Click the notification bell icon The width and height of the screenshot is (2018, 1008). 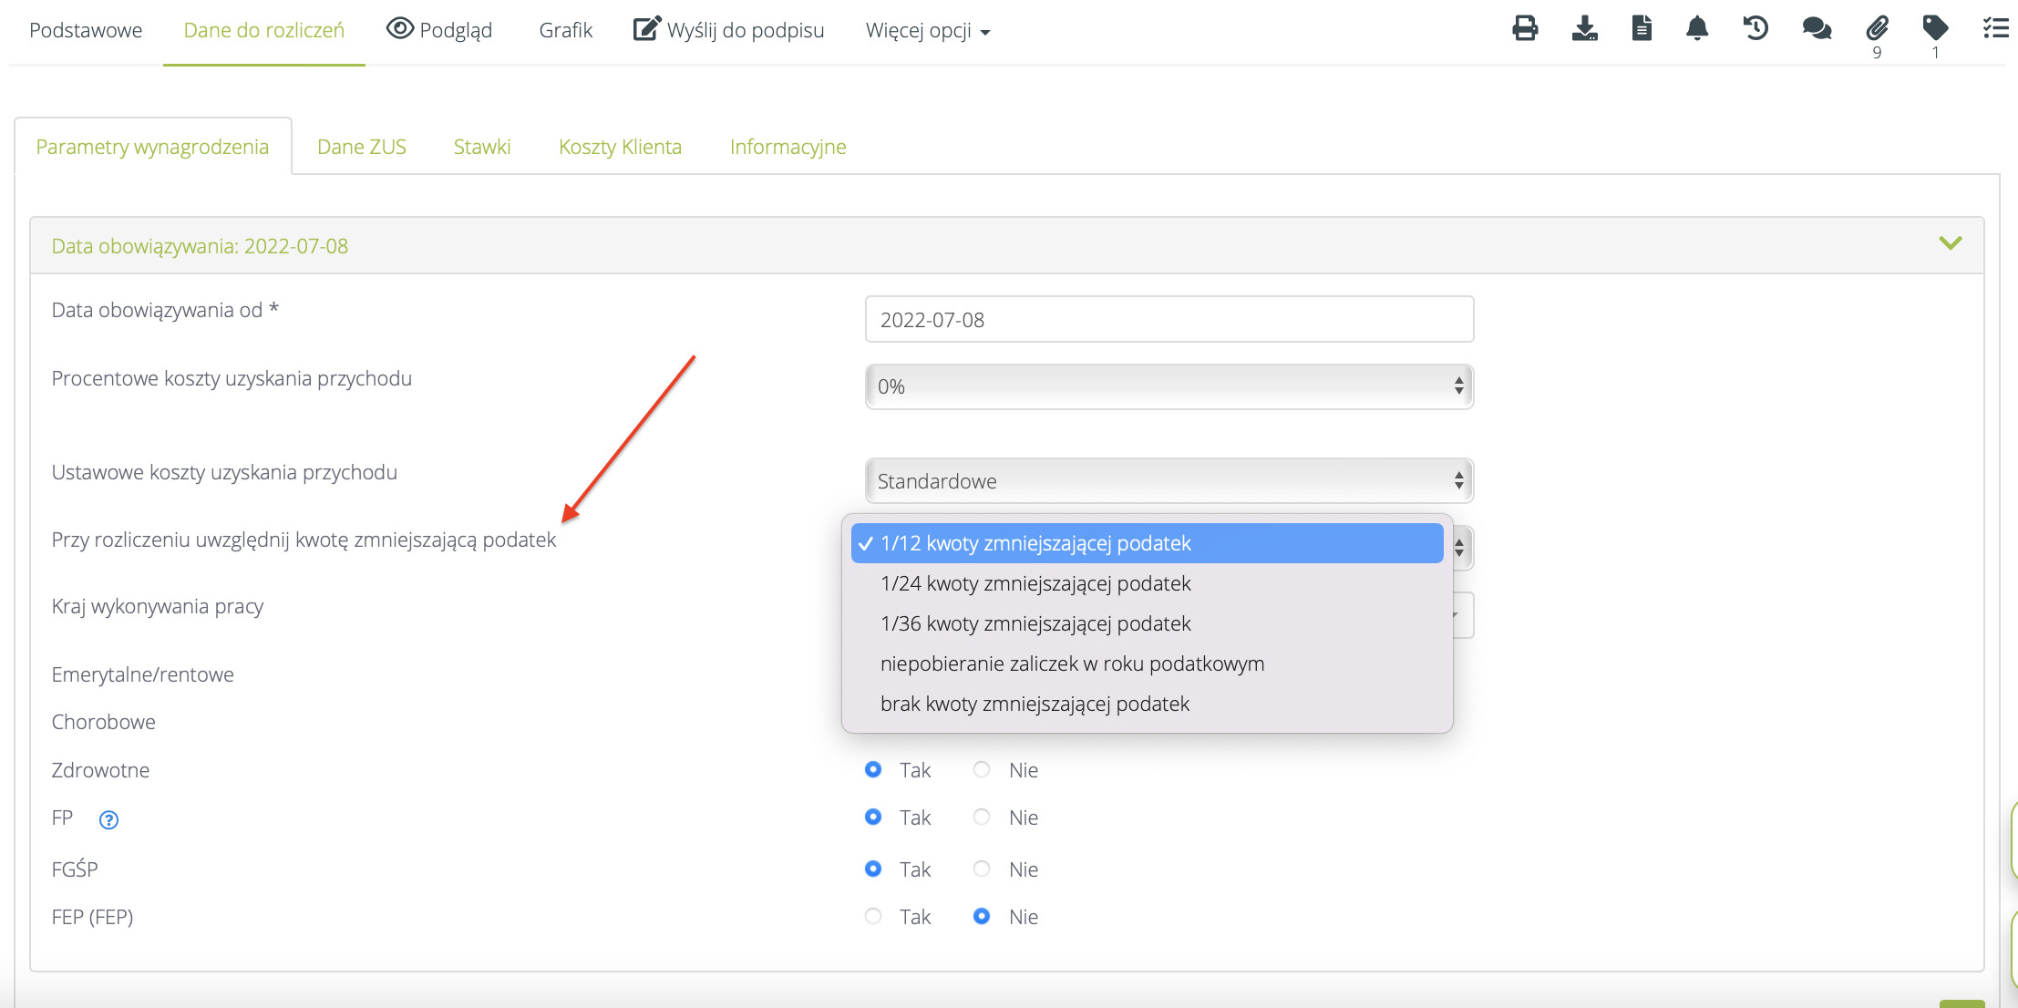click(x=1696, y=28)
